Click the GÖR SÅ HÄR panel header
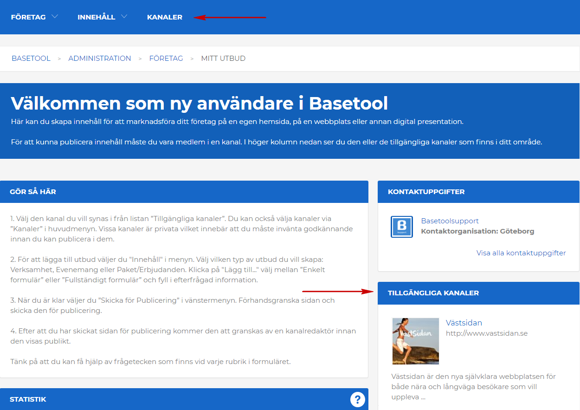The width and height of the screenshot is (580, 410). 184,192
